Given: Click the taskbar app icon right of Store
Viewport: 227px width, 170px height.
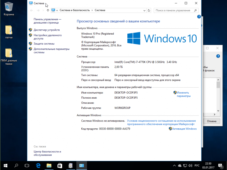Looking at the screenshot, I should click(71, 165).
